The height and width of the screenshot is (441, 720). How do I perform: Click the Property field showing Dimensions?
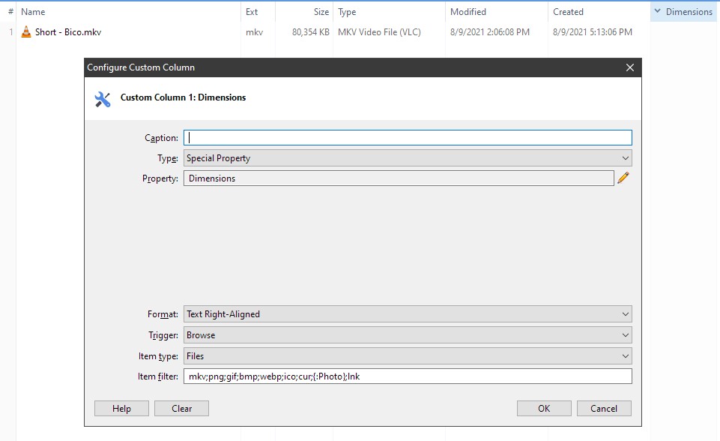point(399,178)
